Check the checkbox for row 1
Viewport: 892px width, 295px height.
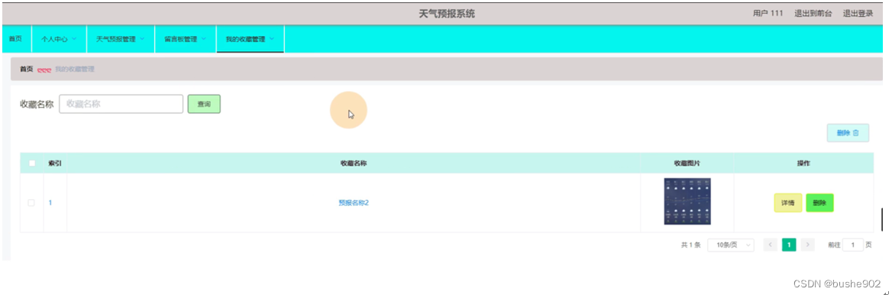click(31, 203)
